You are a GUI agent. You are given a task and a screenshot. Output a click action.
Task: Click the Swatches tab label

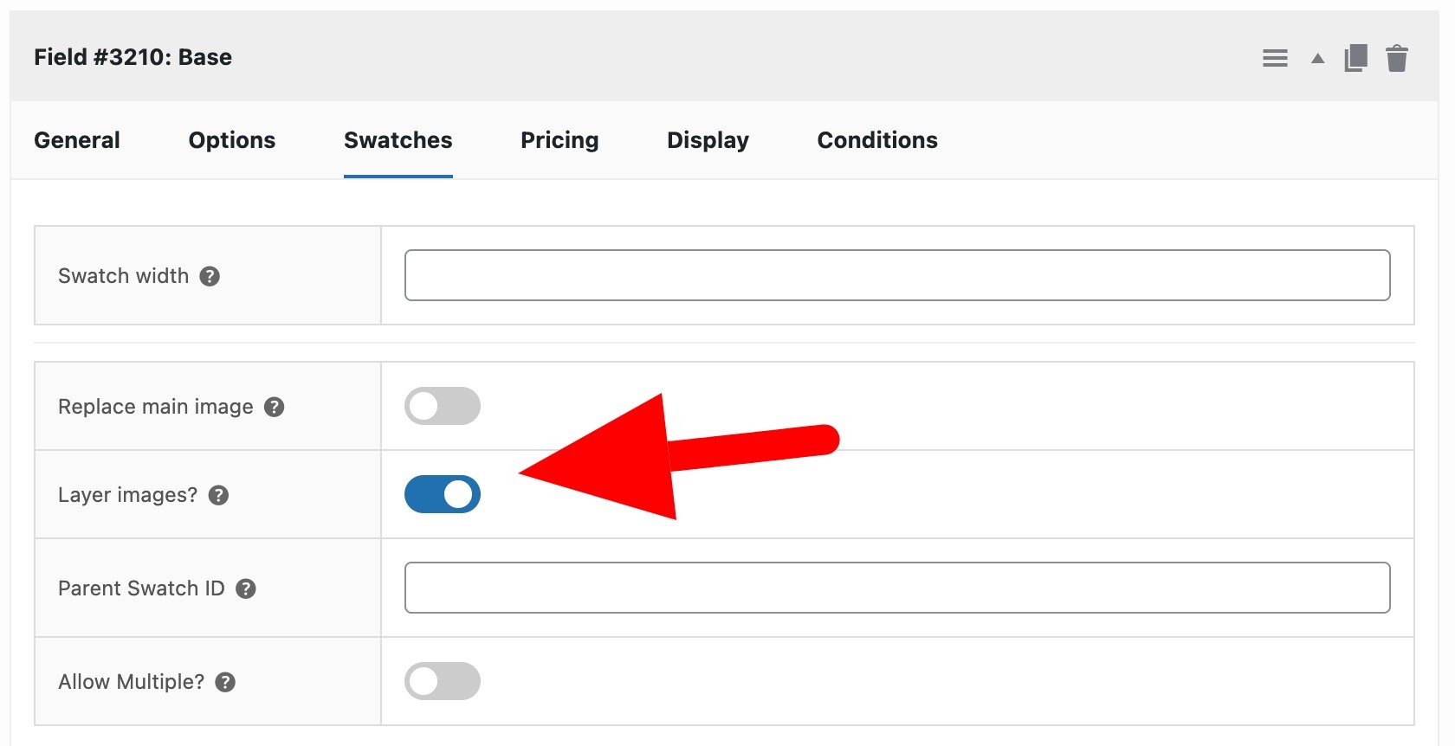coord(398,139)
